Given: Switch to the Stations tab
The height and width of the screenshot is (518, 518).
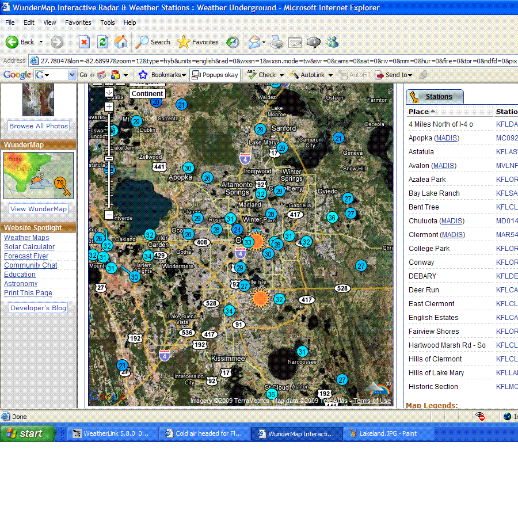Looking at the screenshot, I should pos(439,97).
